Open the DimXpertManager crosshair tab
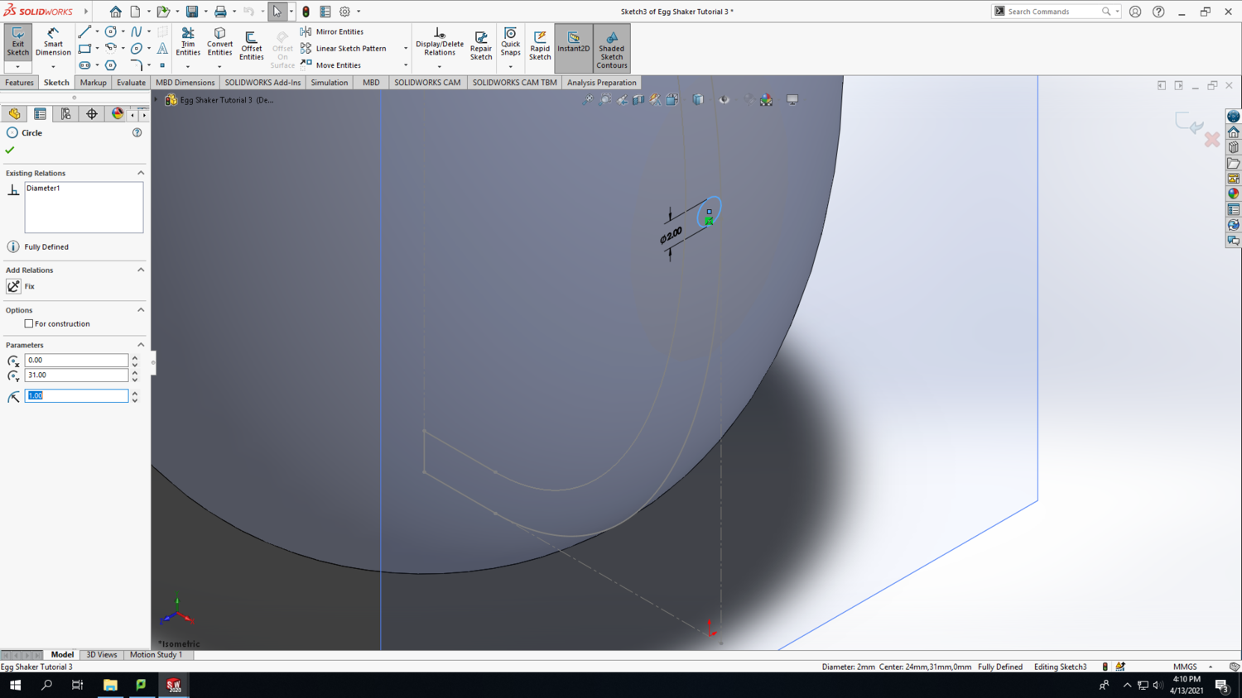 pyautogui.click(x=91, y=114)
